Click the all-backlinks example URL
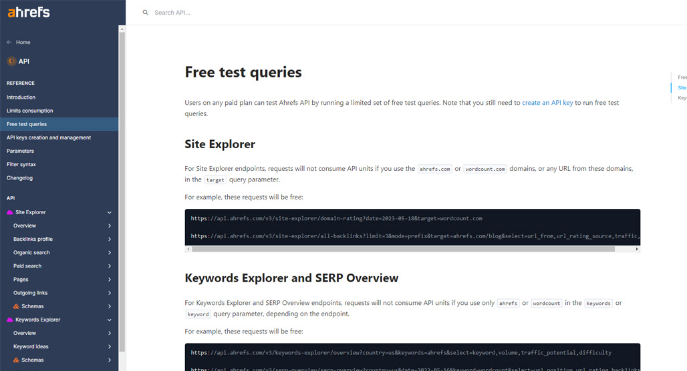 point(415,236)
